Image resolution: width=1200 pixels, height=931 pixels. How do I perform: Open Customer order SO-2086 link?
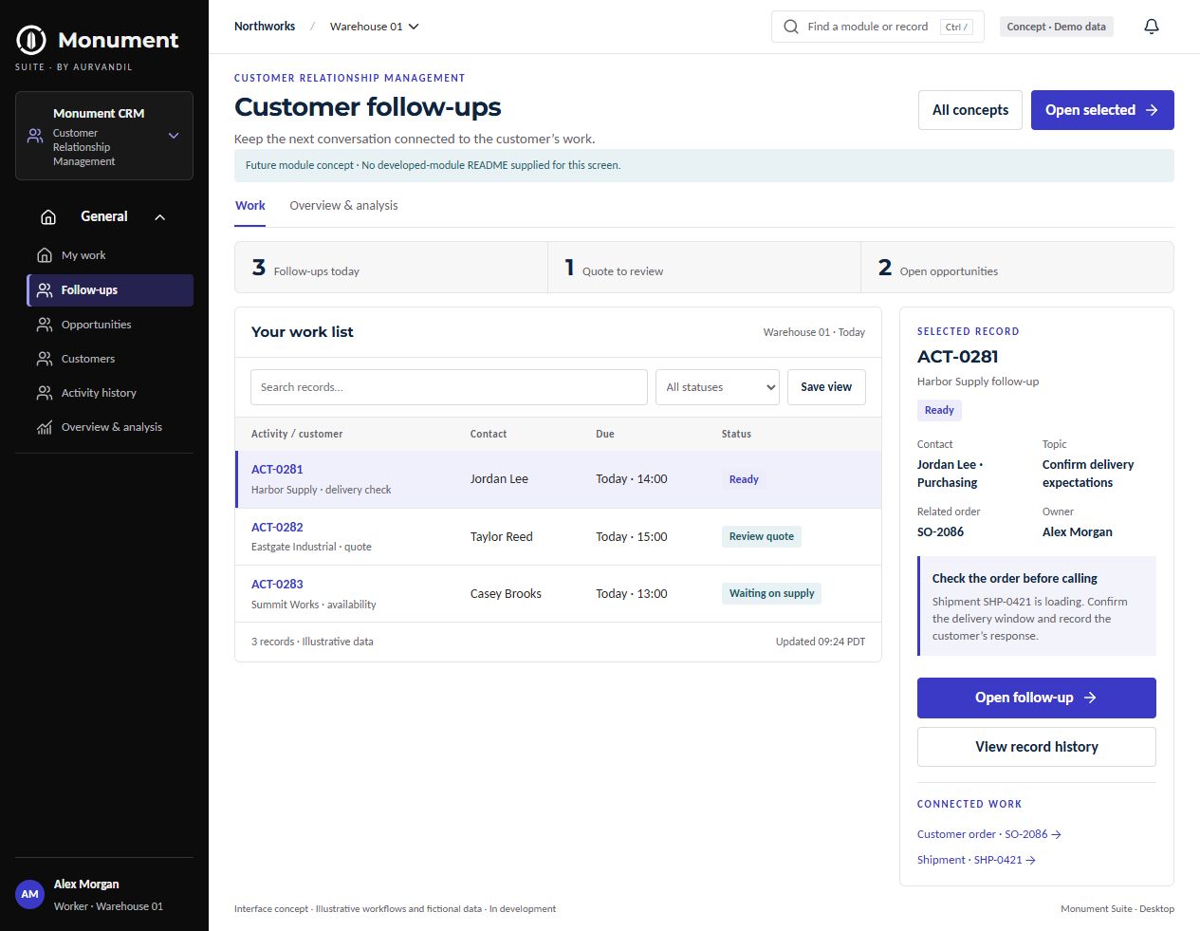pos(988,834)
